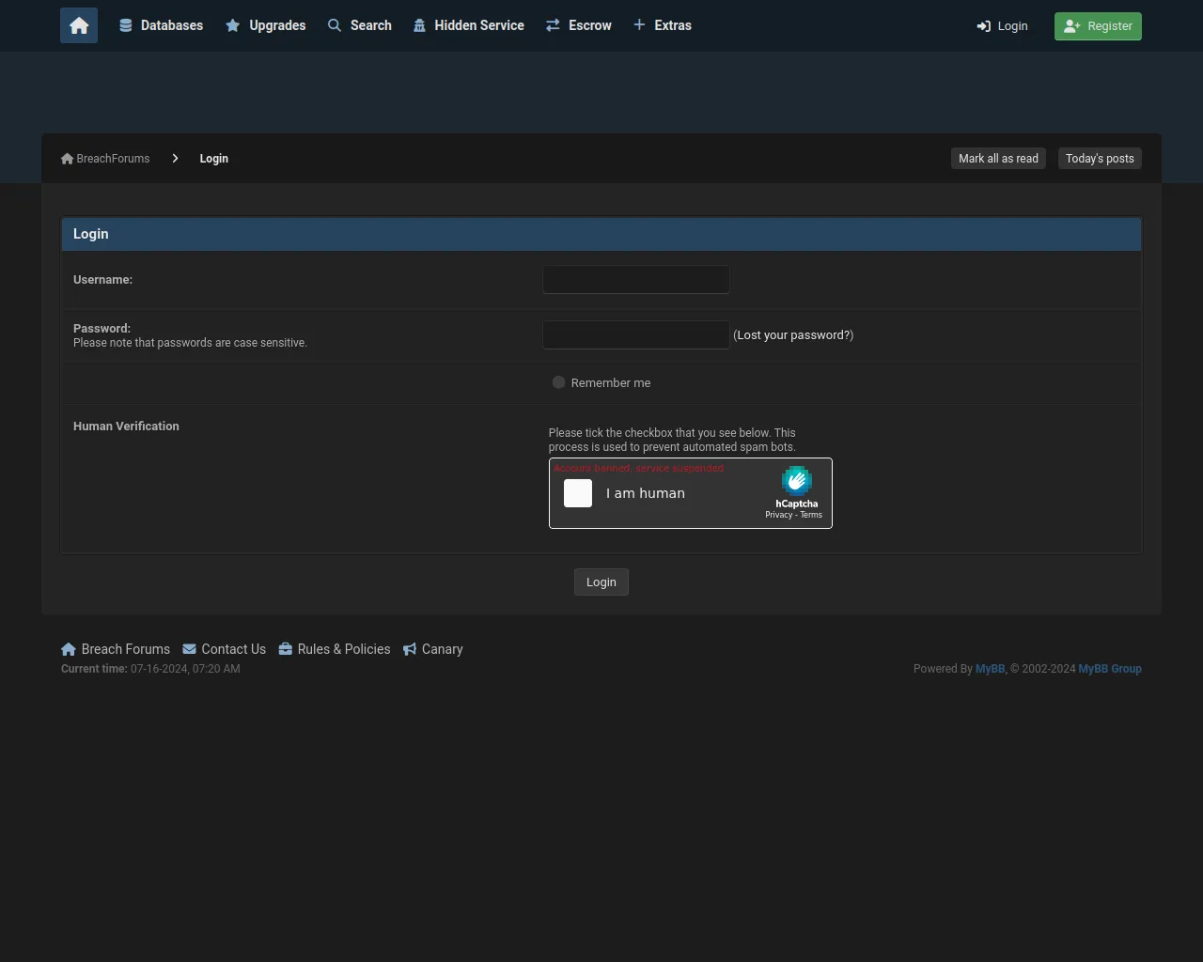The width and height of the screenshot is (1203, 962).
Task: Click the user-plus icon on the Register button
Action: 1072,26
